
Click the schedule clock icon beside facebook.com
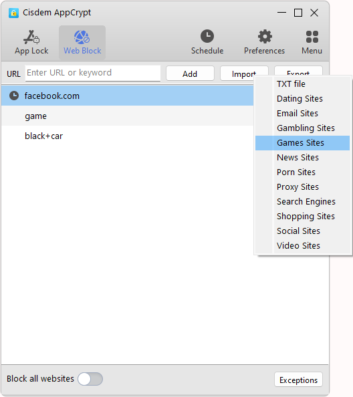click(14, 96)
